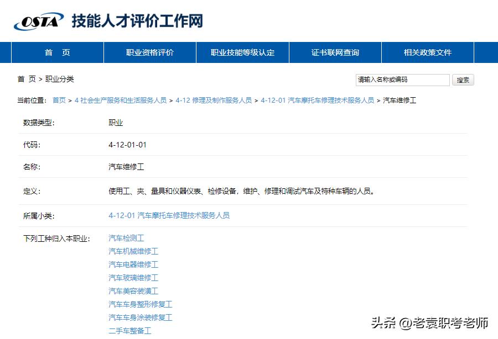The height and width of the screenshot is (339, 498).
Task: Open the 职业资格评价 menu item
Action: tap(149, 52)
